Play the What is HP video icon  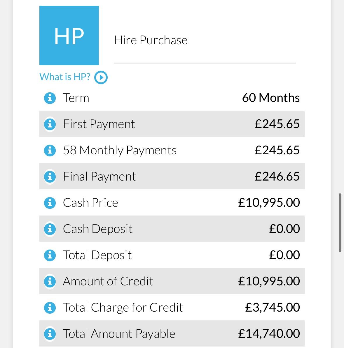(x=101, y=77)
